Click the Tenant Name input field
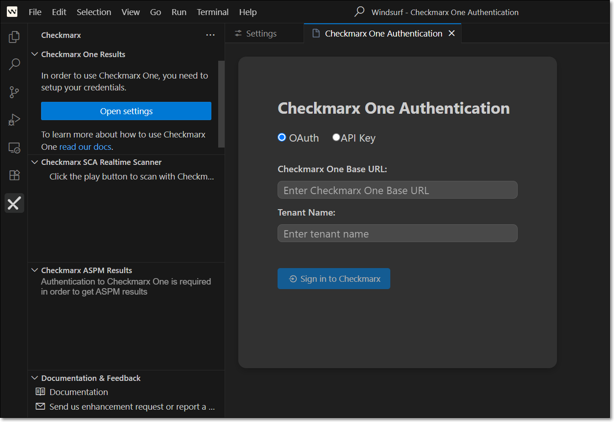 397,233
